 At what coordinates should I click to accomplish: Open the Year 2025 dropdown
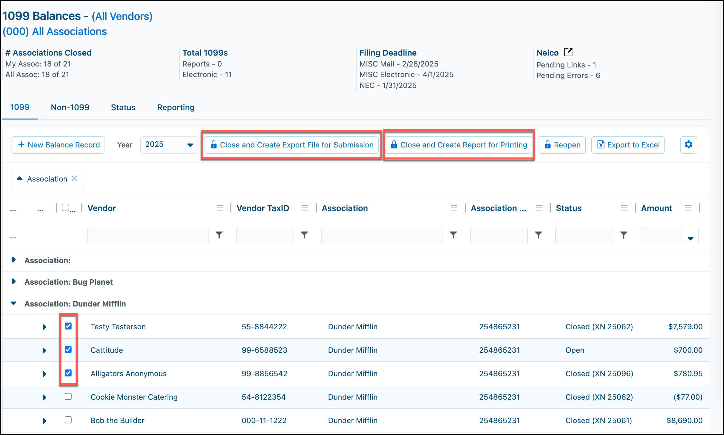click(169, 145)
